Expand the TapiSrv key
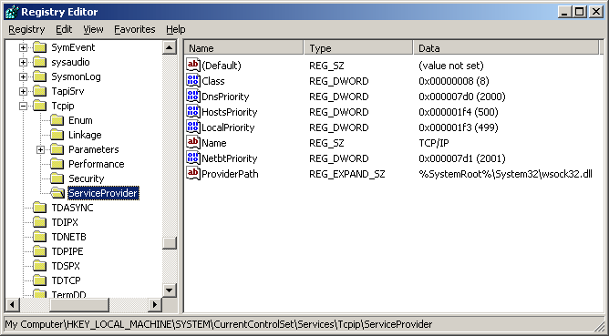The width and height of the screenshot is (609, 336). (24, 92)
